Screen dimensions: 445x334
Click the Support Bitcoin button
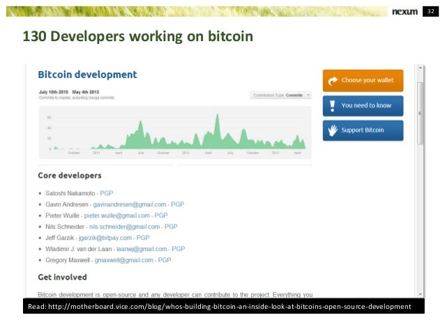point(363,130)
